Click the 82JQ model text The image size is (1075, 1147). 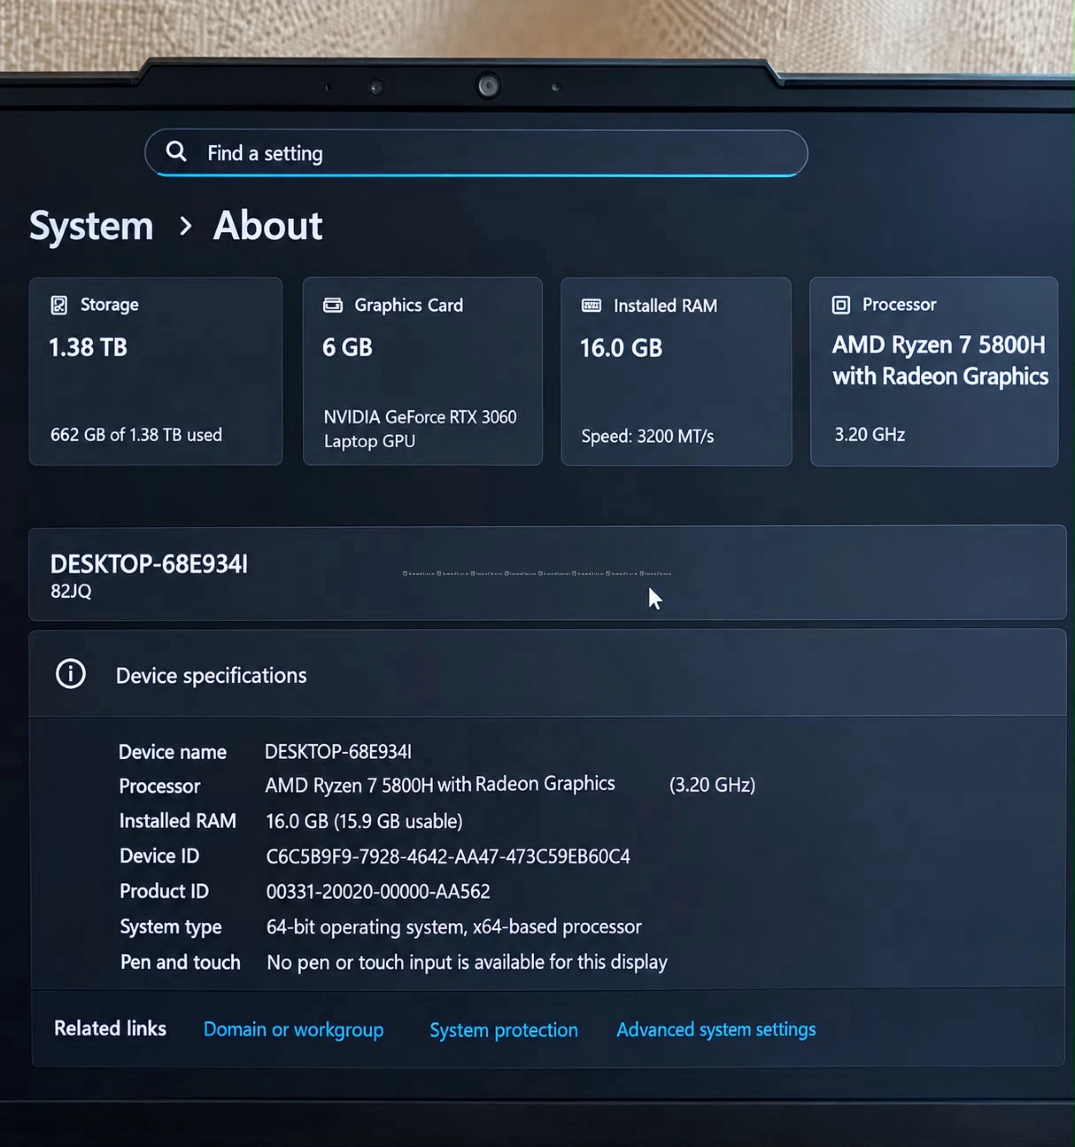tap(71, 591)
